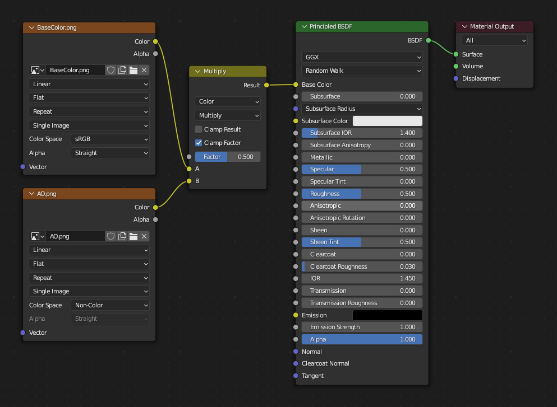
Task: Click Metallic 0.000 slider
Action: coord(362,157)
